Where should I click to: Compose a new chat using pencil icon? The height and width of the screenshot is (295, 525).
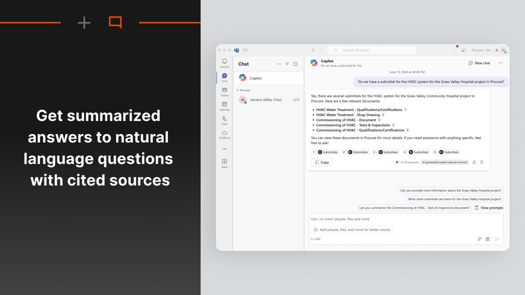click(296, 64)
